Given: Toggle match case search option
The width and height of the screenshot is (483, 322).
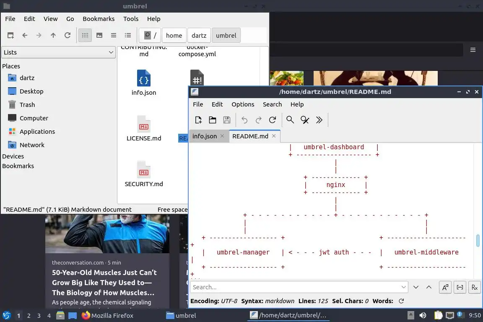Looking at the screenshot, I should (x=445, y=287).
